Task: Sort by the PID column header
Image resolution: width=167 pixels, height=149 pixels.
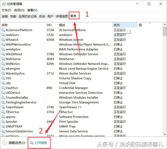Action: point(49,25)
